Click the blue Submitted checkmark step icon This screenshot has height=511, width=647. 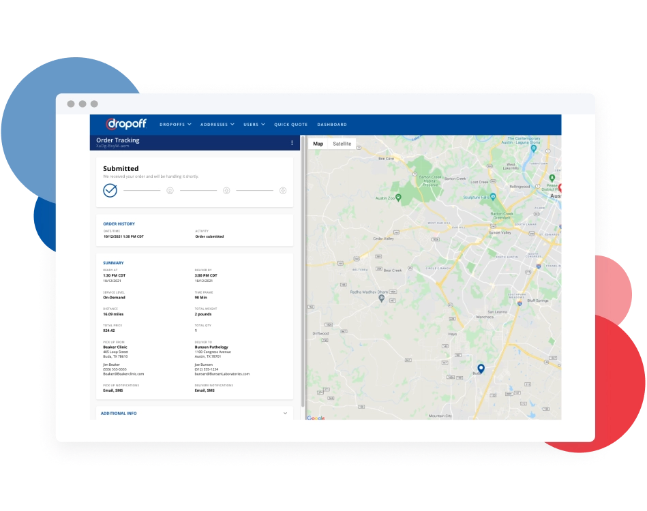[110, 190]
